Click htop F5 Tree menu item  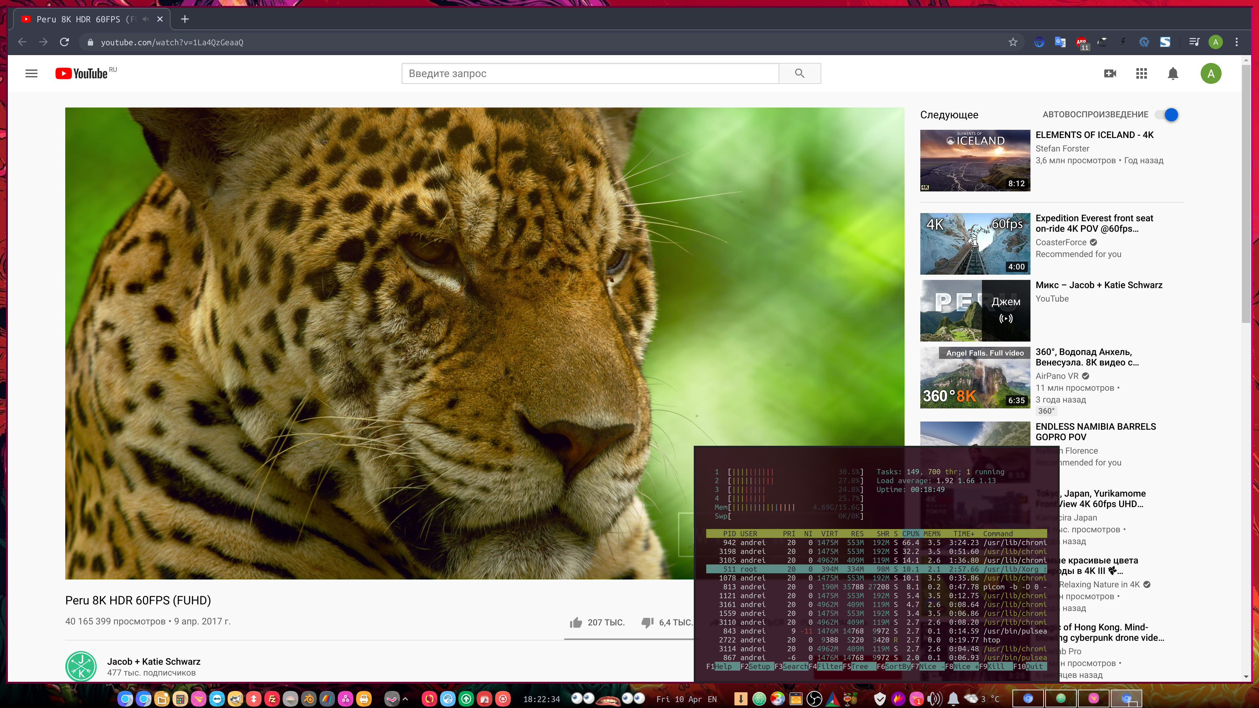click(x=859, y=666)
